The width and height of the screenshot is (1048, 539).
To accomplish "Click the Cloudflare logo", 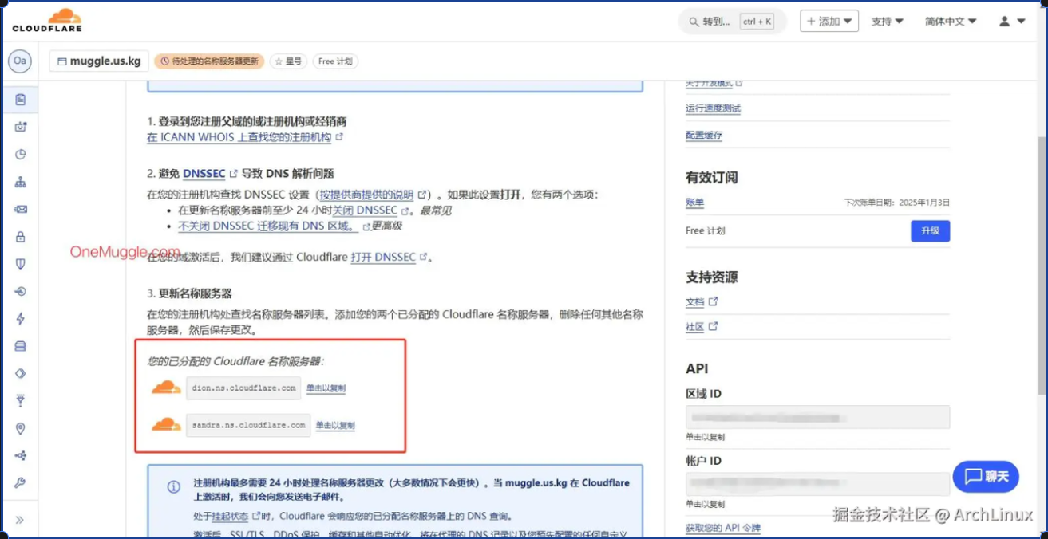I will tap(47, 21).
